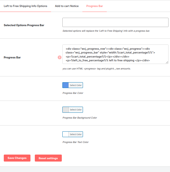Open Select Color for Progress Bar Color
The image size is (170, 172).
point(76,85)
